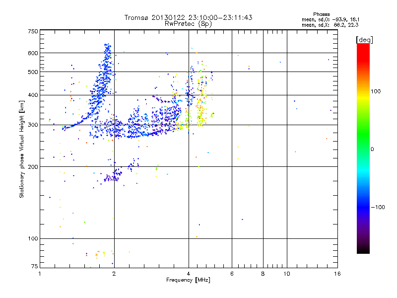The width and height of the screenshot is (397, 298).
Task: Click the 'Stationary phase Virtual Height [km]' axis label
Action: point(22,149)
